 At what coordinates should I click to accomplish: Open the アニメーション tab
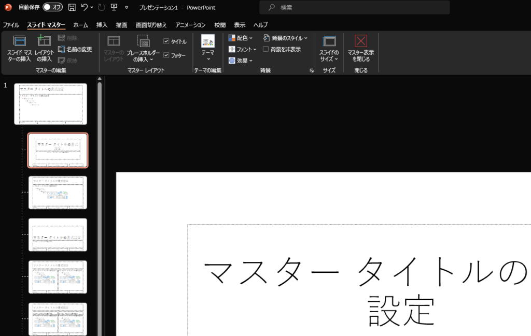tap(190, 25)
